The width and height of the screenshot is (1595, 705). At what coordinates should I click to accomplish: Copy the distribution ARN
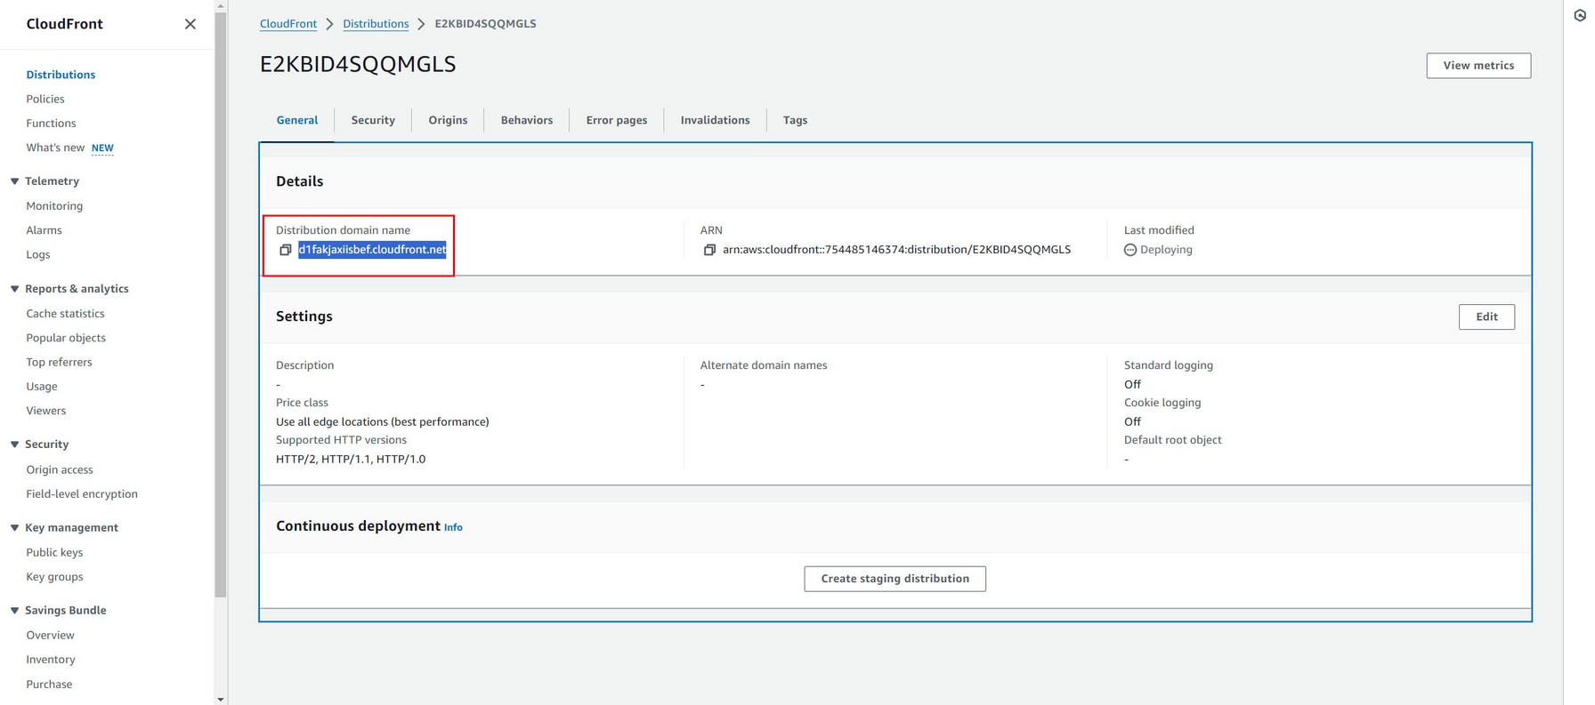pyautogui.click(x=709, y=250)
